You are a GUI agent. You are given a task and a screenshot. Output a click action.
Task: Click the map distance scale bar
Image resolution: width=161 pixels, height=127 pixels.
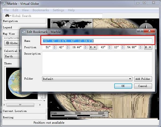click(x=79, y=114)
